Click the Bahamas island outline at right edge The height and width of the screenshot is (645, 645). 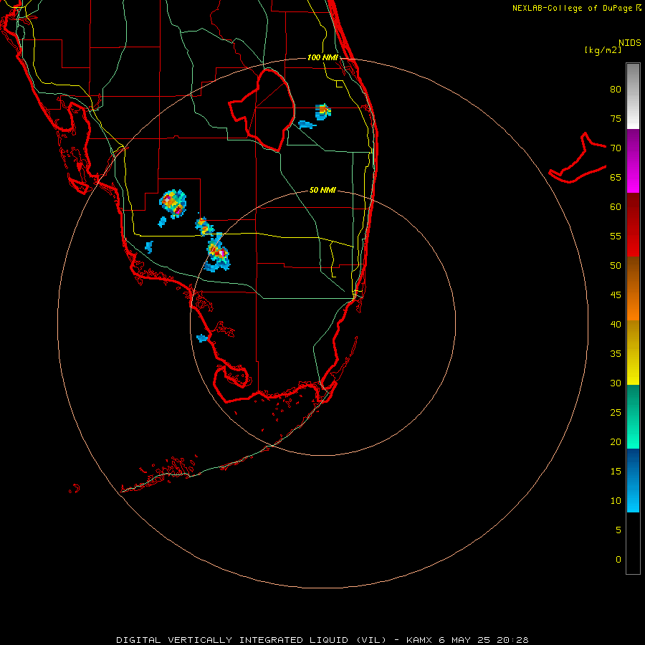578,158
